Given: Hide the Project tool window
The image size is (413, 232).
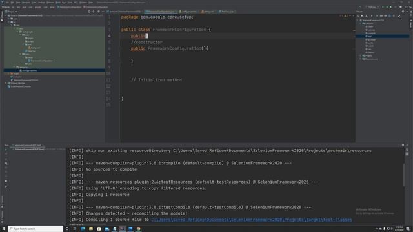Looking at the screenshot, I should click(103, 12).
